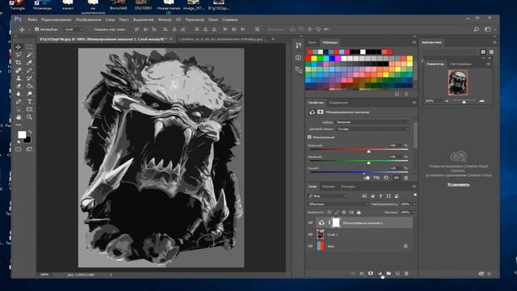Screen dimensions: 517x291
Task: Delete layer using Layers panel trash icon
Action: pyautogui.click(x=406, y=273)
